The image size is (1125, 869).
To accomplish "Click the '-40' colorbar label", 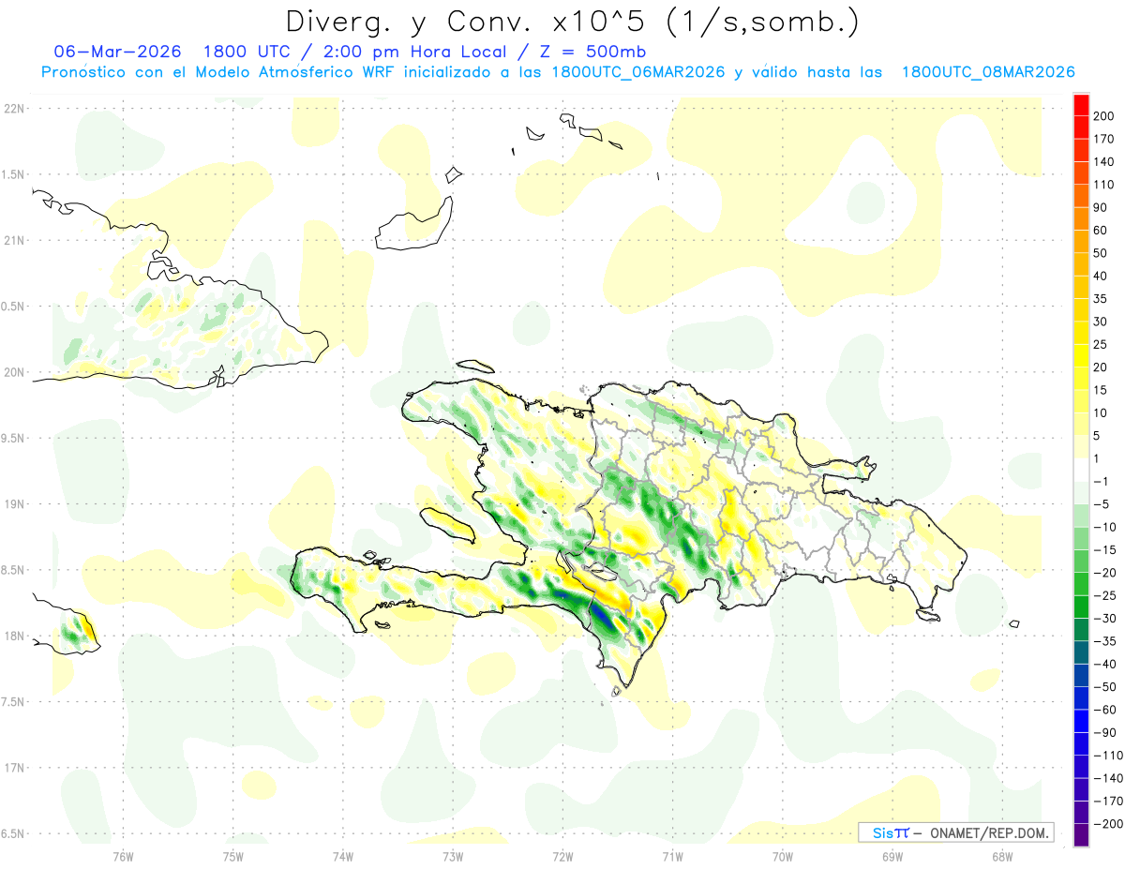I will 1107,665.
